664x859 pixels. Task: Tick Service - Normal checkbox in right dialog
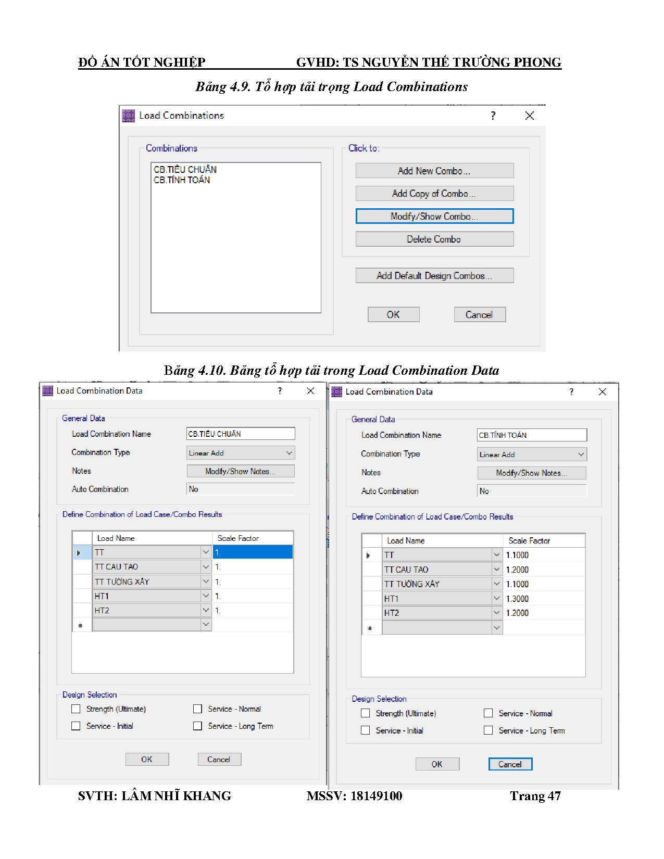(x=488, y=713)
